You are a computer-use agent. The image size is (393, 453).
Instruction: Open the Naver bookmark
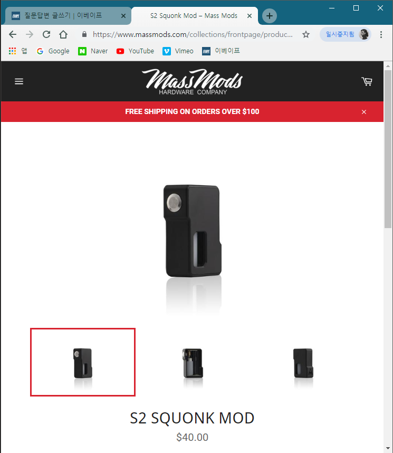click(x=93, y=51)
